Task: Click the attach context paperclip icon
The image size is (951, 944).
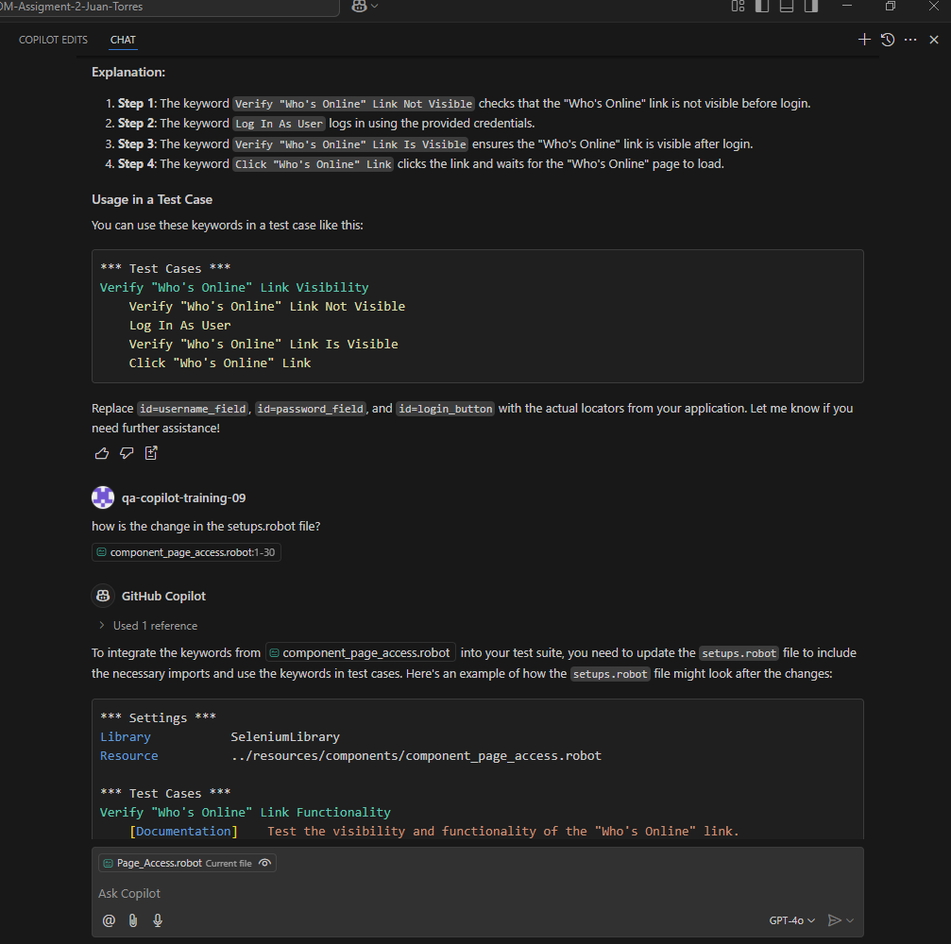Action: [x=133, y=920]
